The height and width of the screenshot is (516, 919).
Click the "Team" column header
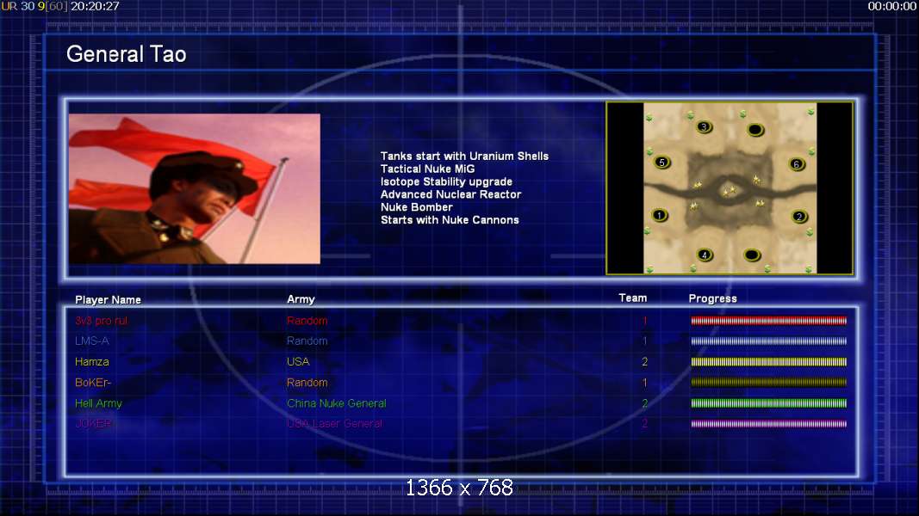click(x=633, y=298)
